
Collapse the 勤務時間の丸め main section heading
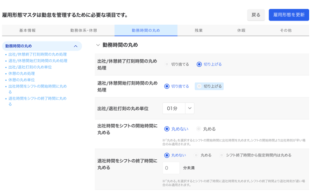[98, 45]
